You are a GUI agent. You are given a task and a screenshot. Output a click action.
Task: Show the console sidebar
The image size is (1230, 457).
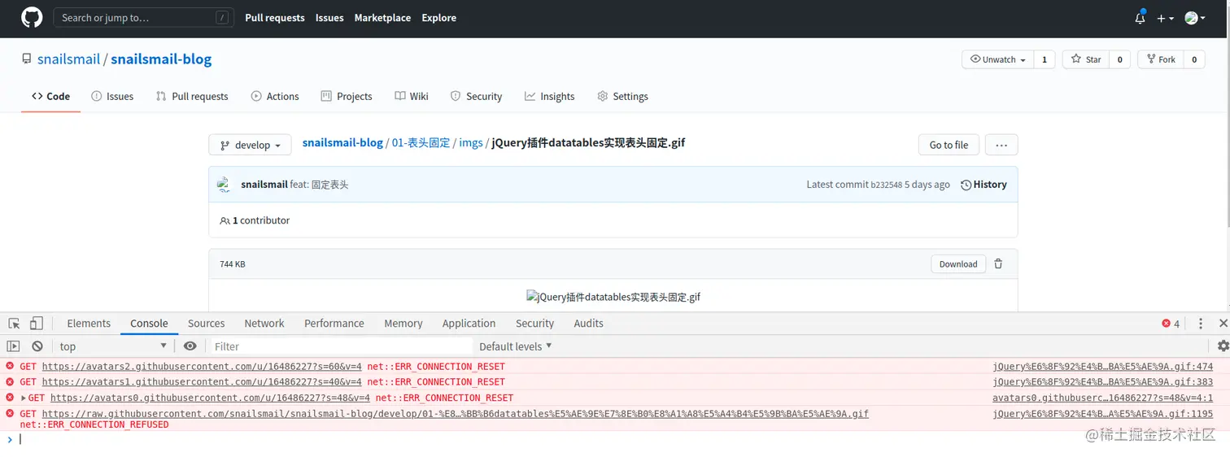pyautogui.click(x=13, y=346)
